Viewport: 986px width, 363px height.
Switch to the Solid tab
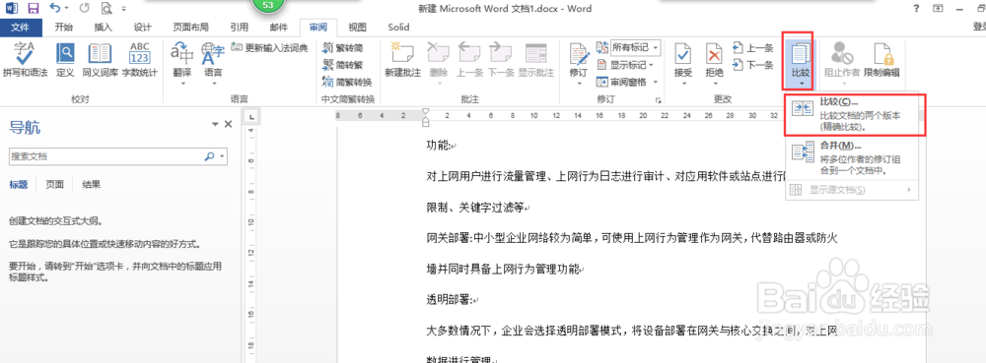tap(398, 27)
